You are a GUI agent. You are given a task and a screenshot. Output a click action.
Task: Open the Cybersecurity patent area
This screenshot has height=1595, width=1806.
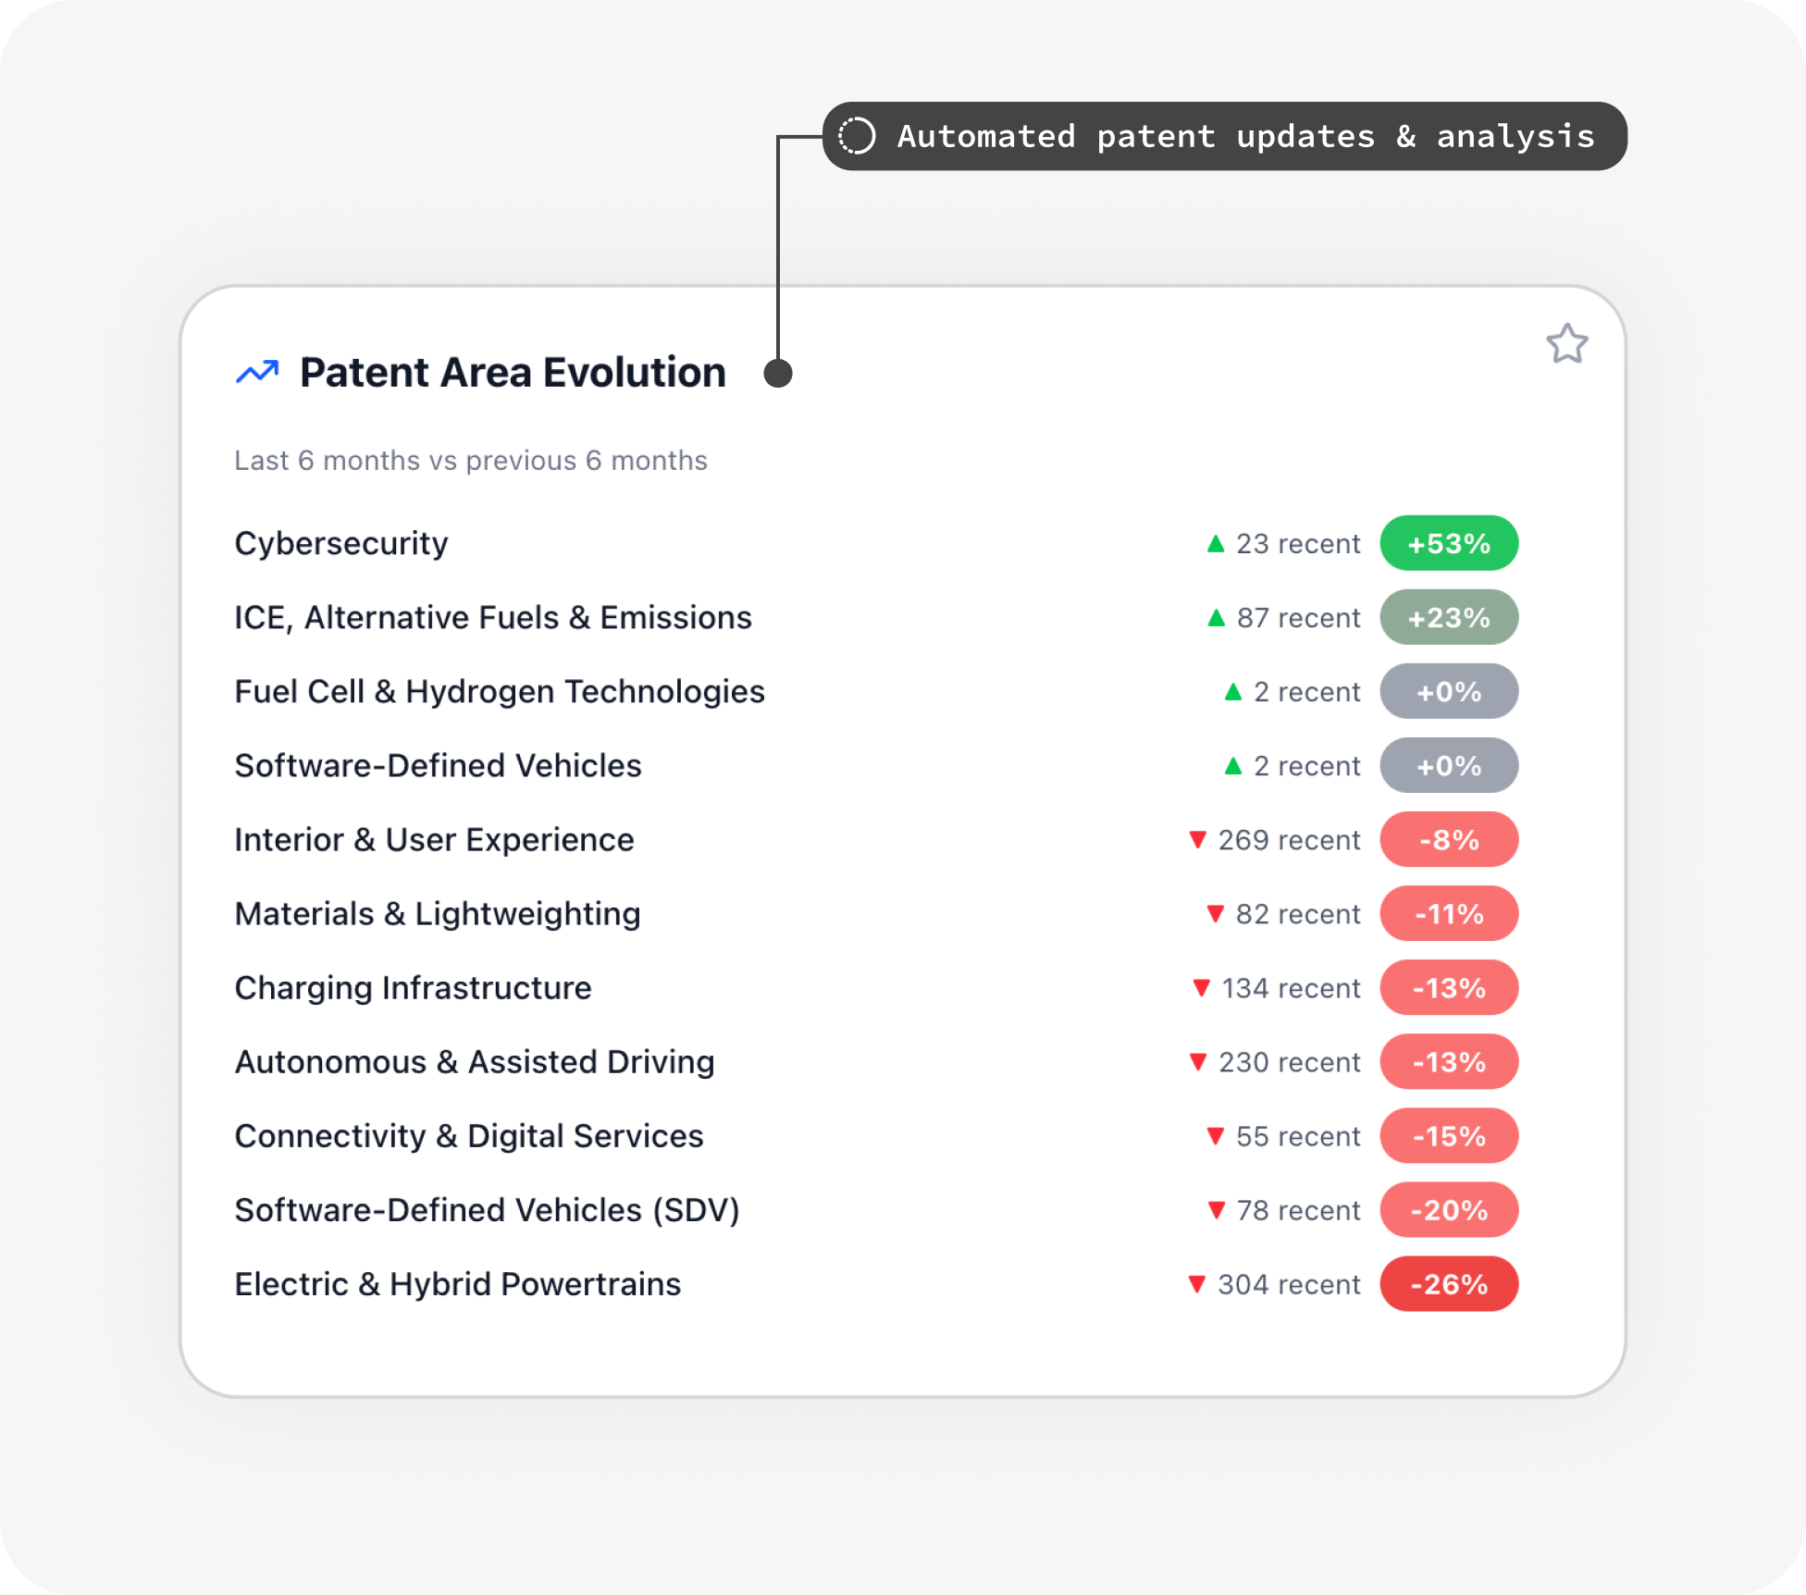pos(341,544)
